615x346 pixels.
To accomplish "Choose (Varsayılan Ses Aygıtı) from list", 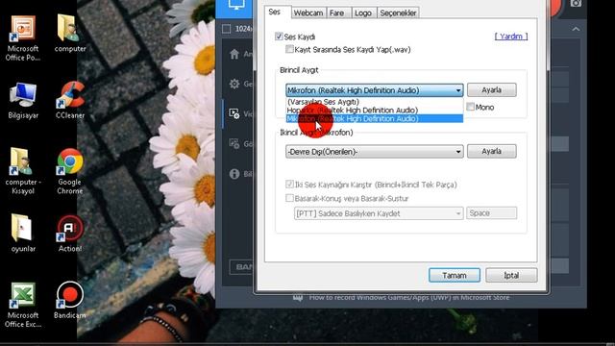I will pyautogui.click(x=374, y=102).
